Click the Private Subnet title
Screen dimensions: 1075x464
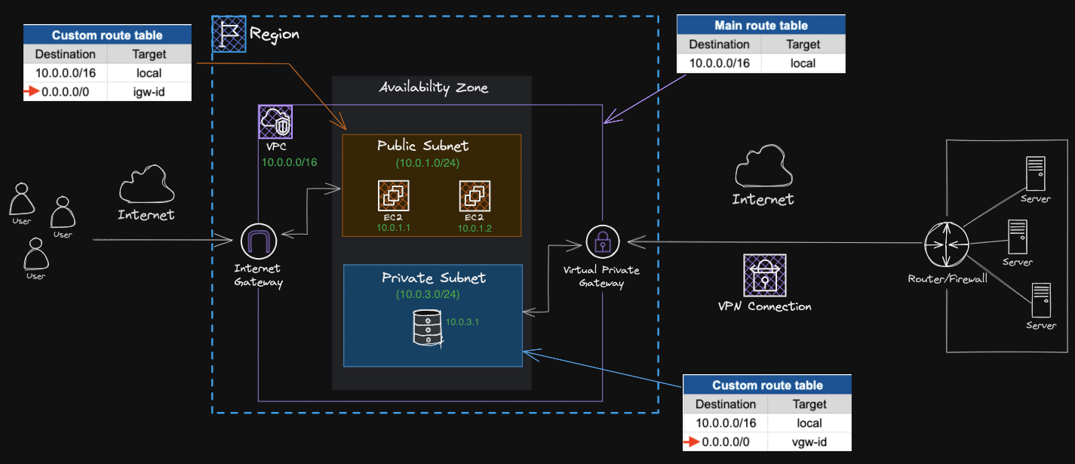[434, 278]
